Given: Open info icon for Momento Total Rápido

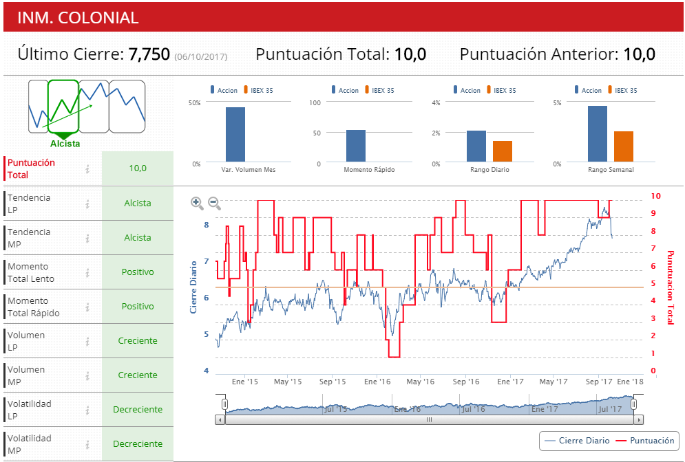Looking at the screenshot, I should (x=88, y=307).
